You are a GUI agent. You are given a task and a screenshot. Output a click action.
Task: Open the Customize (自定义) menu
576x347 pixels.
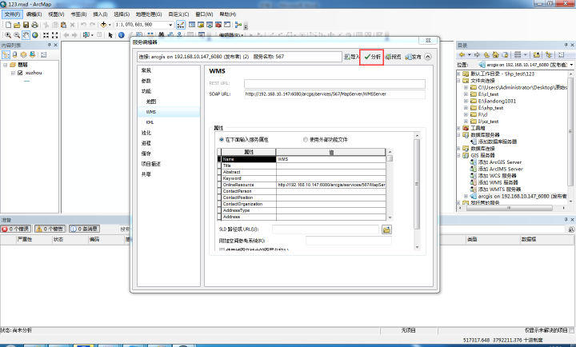(178, 14)
